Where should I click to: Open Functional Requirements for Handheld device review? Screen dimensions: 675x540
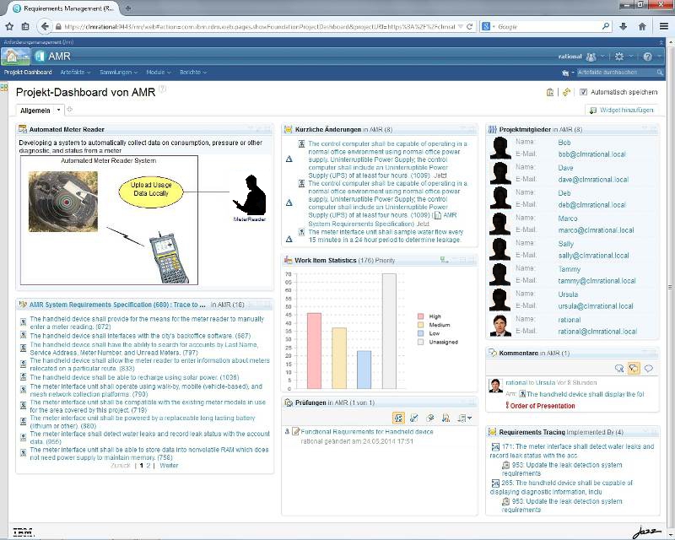367,431
